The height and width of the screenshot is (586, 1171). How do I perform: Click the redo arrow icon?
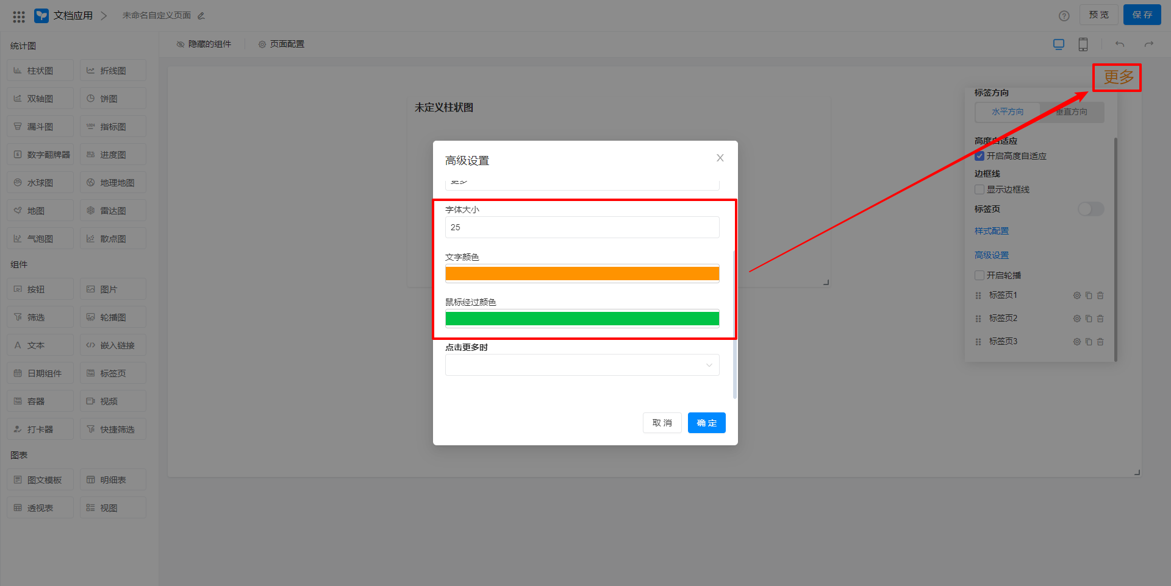tap(1149, 44)
